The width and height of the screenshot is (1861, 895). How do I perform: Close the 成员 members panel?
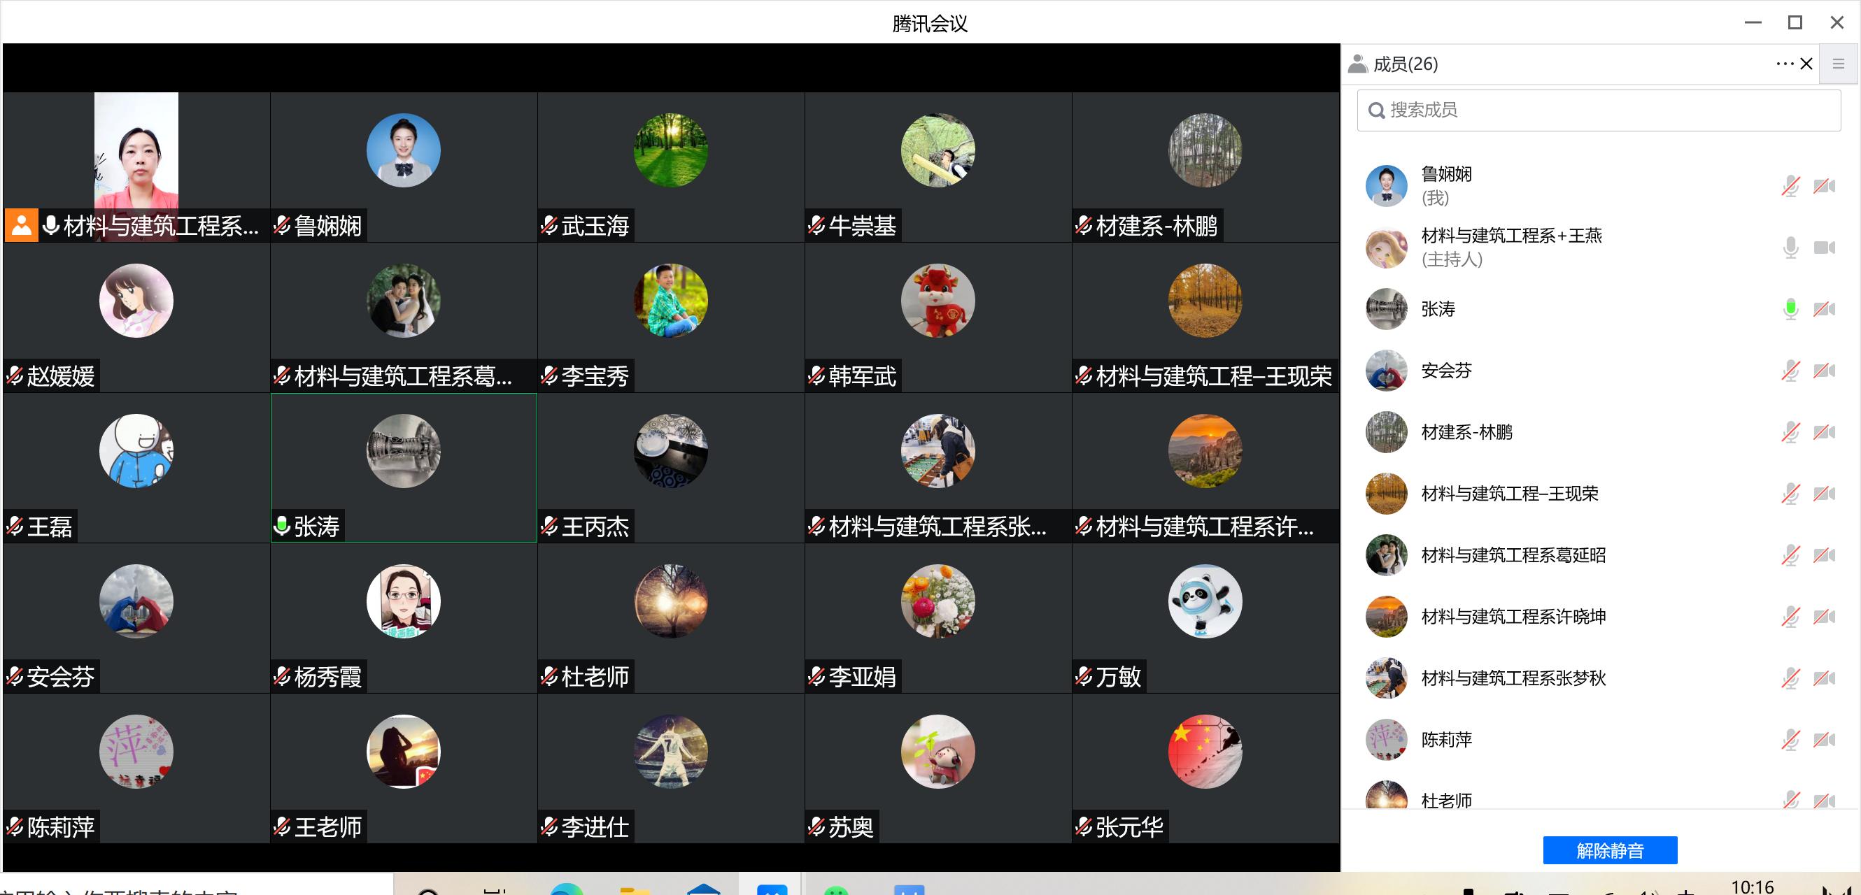click(x=1806, y=64)
